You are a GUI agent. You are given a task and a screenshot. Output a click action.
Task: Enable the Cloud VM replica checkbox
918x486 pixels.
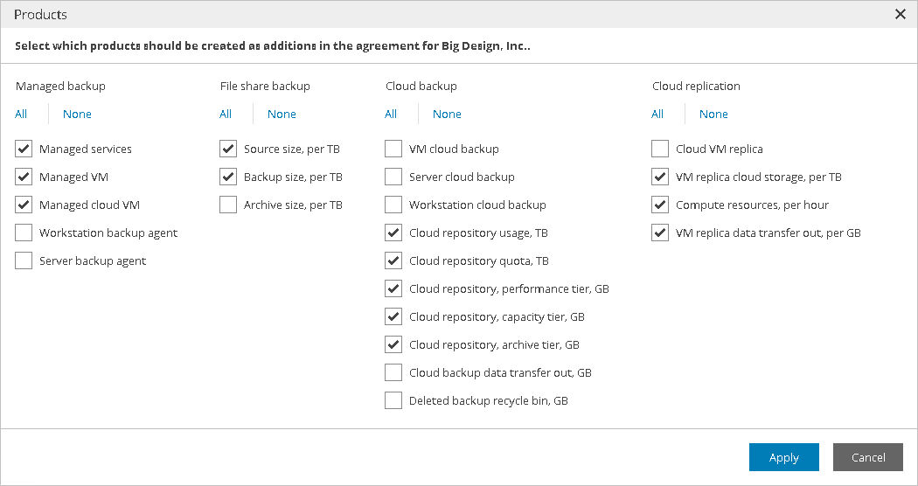click(x=660, y=149)
